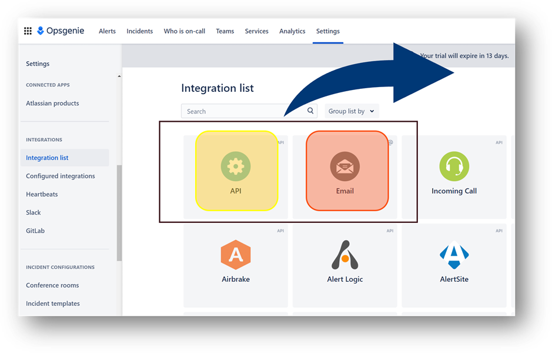Viewport: 552px width, 353px height.
Task: Click the Email card label text
Action: click(344, 191)
